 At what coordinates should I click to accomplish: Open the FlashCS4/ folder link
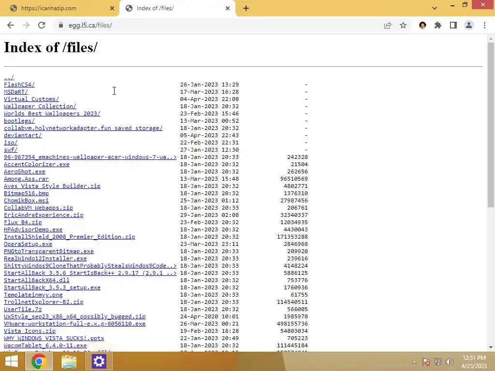[19, 85]
